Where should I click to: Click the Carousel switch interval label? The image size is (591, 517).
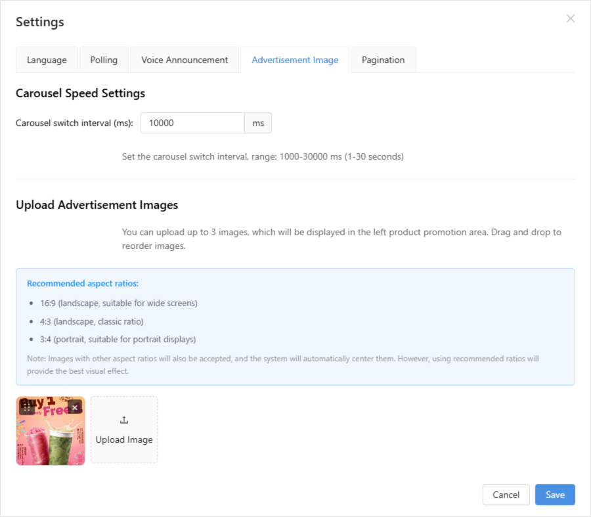(x=74, y=123)
